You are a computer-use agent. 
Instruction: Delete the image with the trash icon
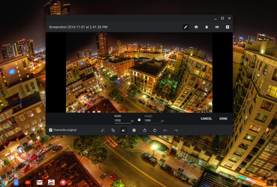point(207,27)
